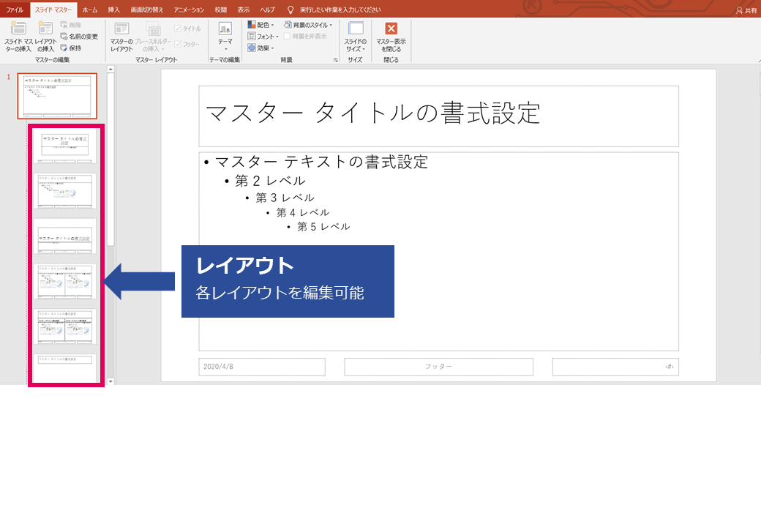Switch to the アニメーション tab
This screenshot has width=761, height=527.
coord(190,10)
